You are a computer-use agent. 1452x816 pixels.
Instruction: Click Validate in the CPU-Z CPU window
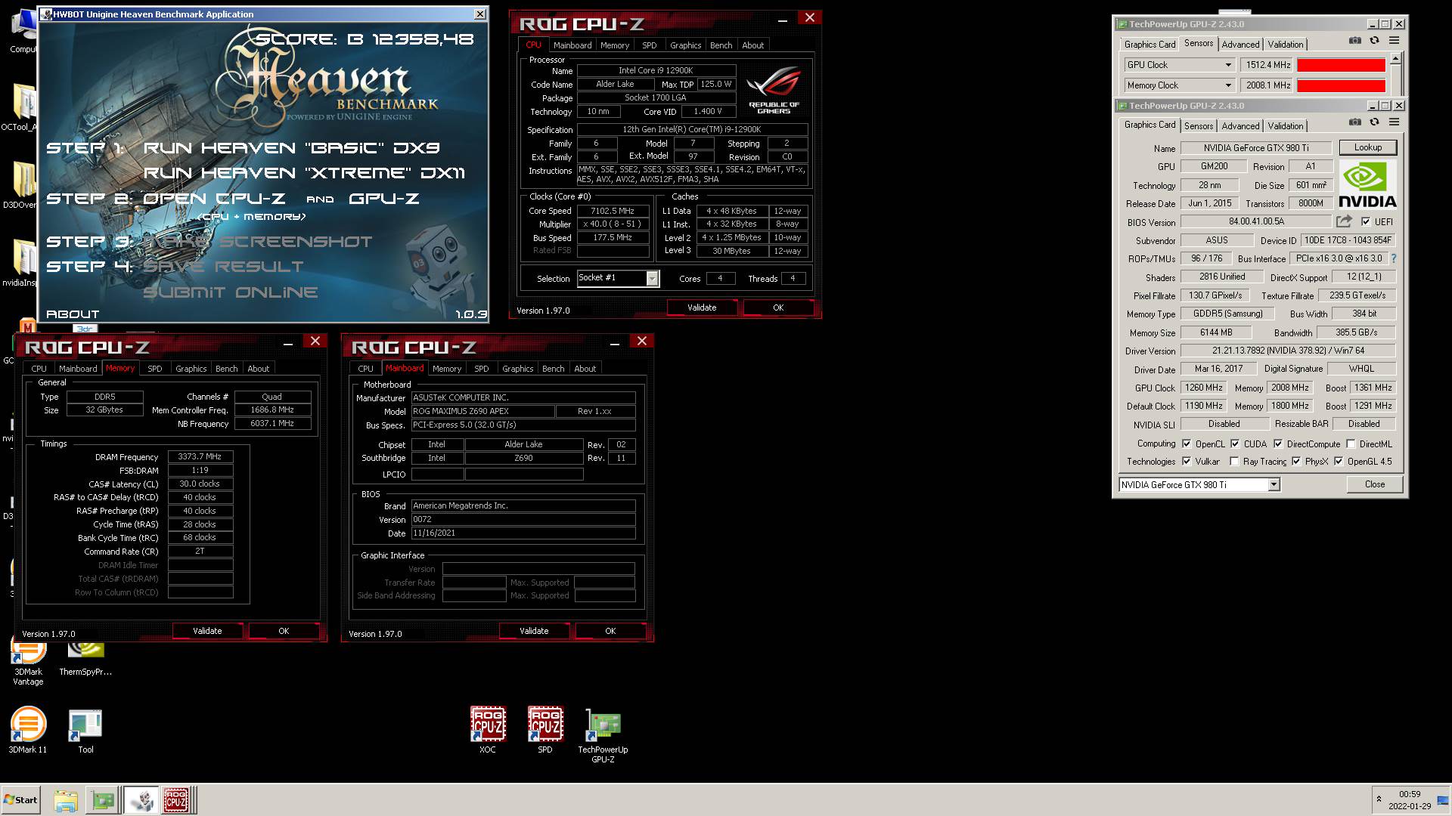(x=702, y=308)
